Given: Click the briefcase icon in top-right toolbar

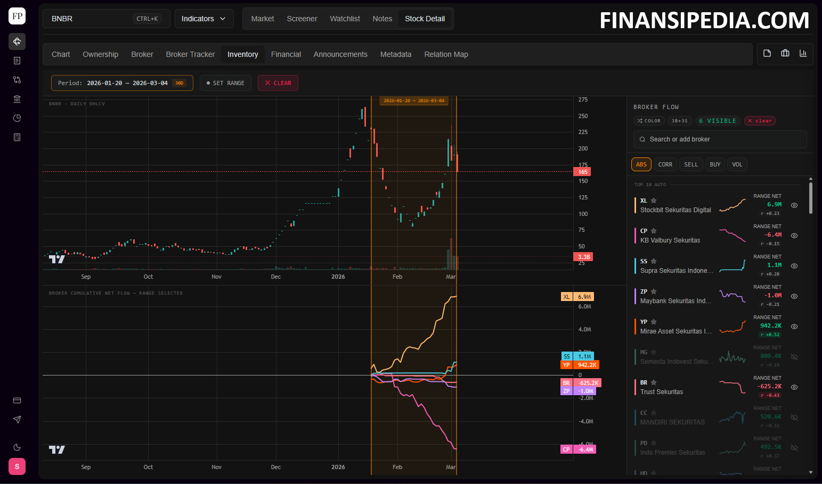Looking at the screenshot, I should [785, 53].
